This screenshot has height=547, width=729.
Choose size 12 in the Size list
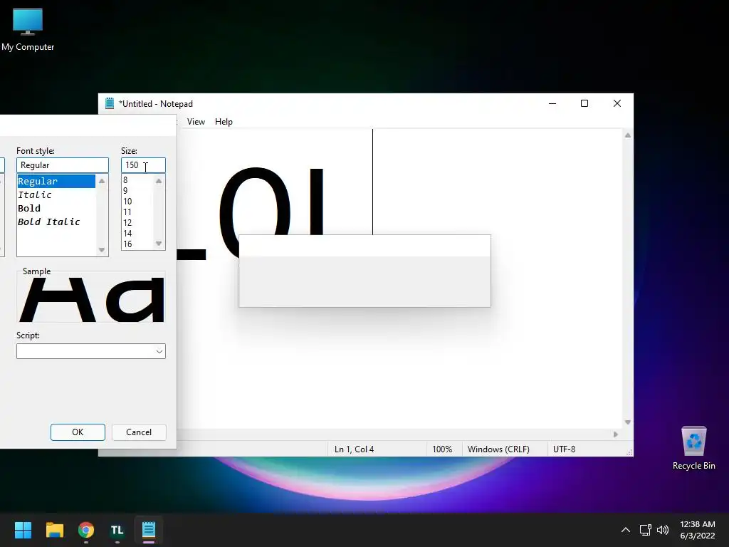137,223
